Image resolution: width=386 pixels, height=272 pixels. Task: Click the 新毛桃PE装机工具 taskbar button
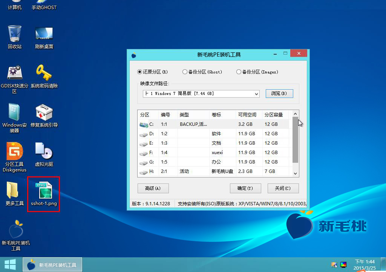(x=52, y=264)
